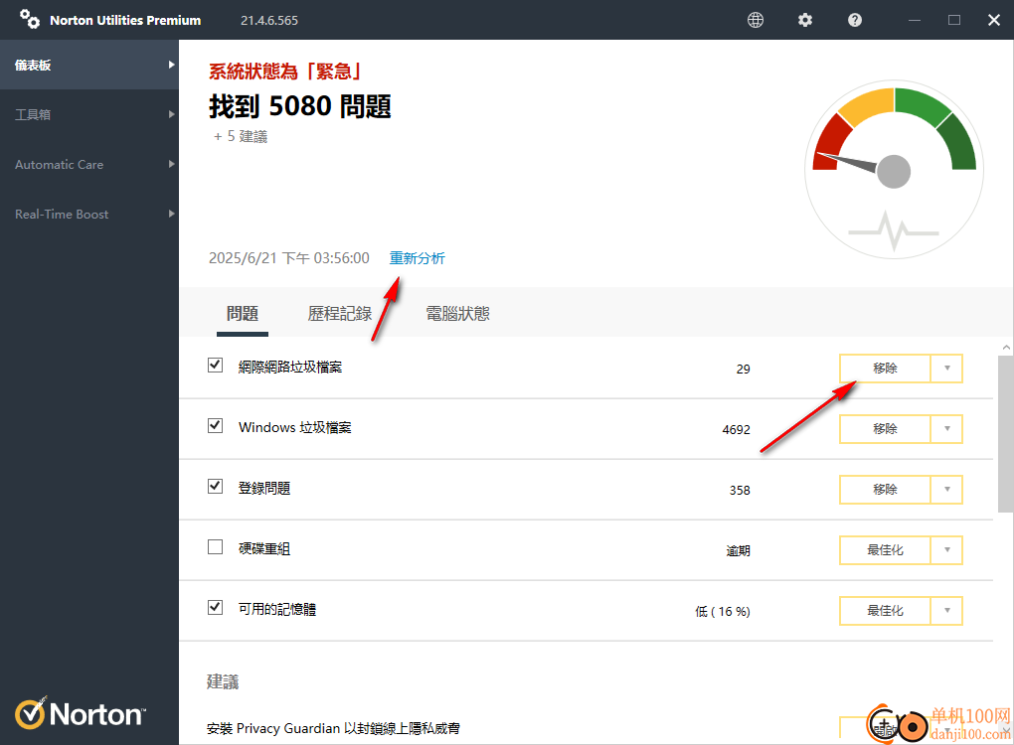Switch to the 歷程記錄 tab
Viewport: 1014px width, 745px height.
pos(340,314)
